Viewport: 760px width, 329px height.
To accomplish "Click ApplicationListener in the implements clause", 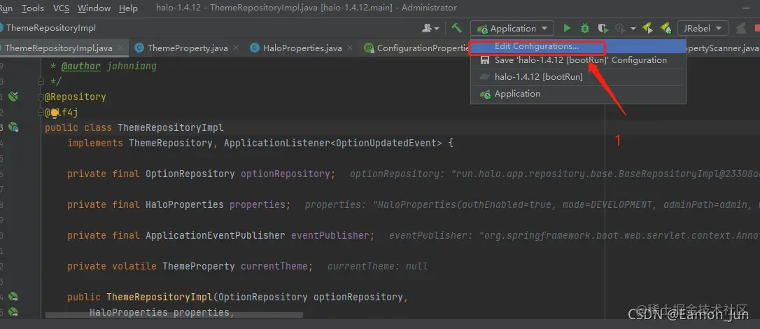I will click(276, 143).
